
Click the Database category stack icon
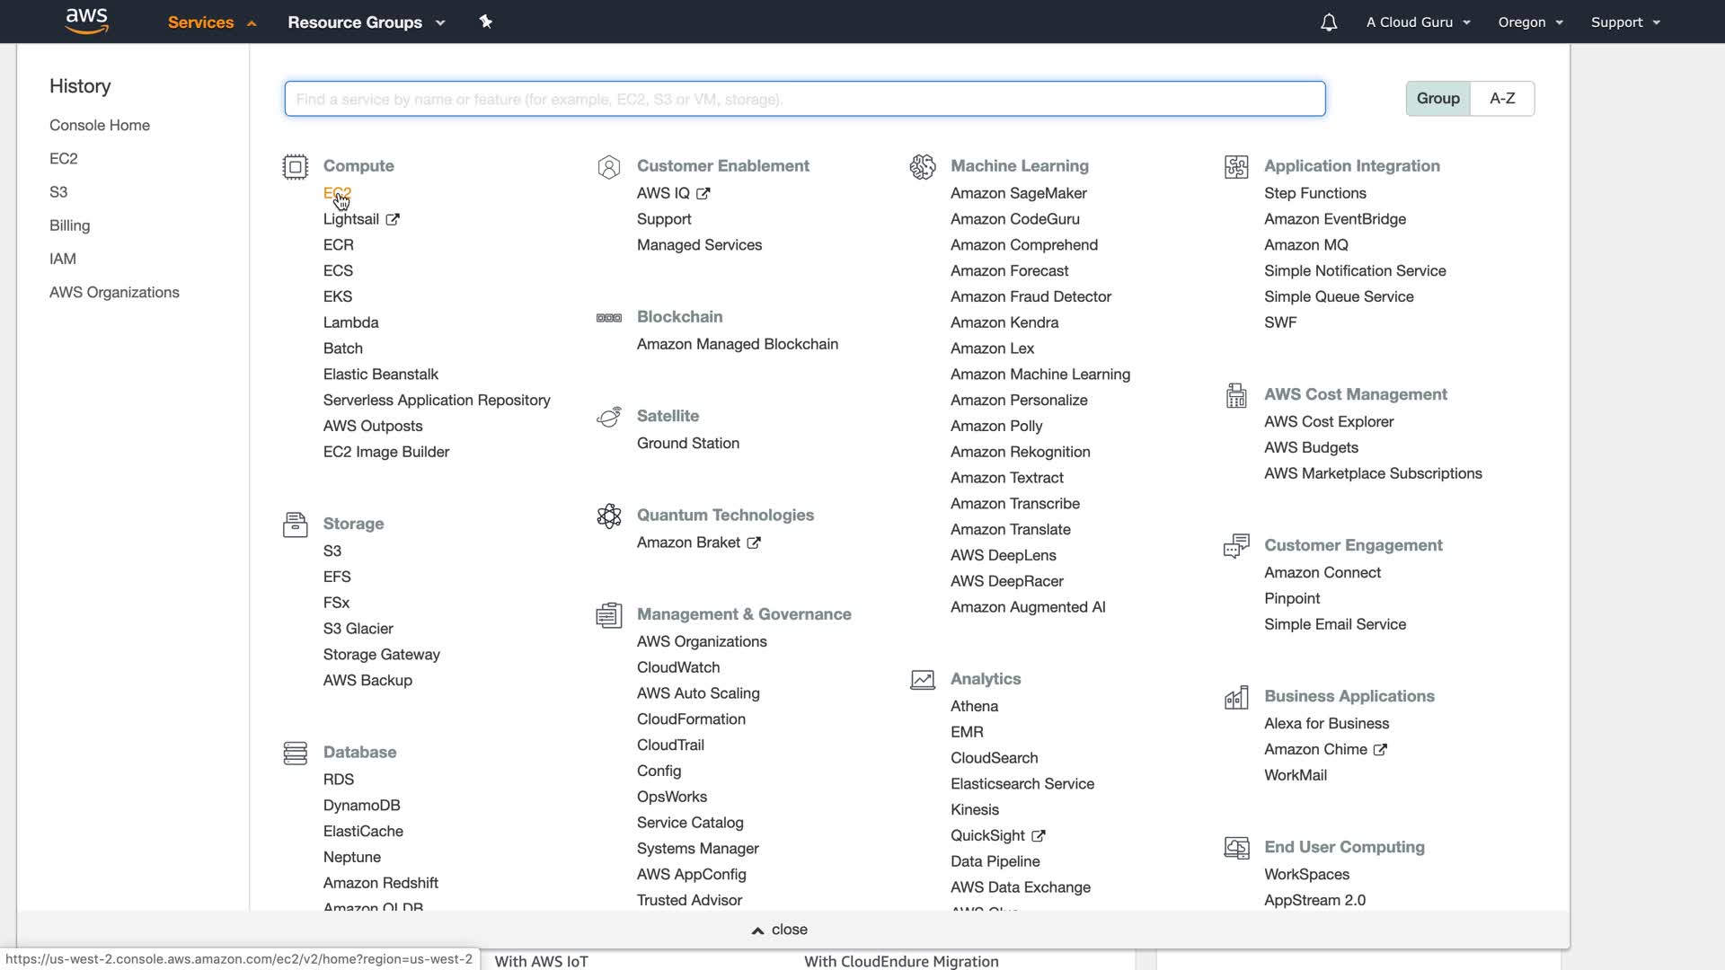click(x=295, y=753)
